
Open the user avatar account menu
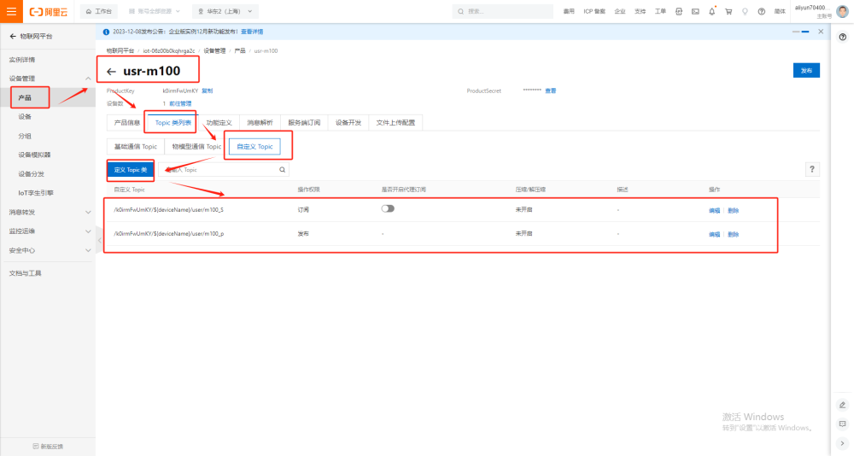(842, 11)
